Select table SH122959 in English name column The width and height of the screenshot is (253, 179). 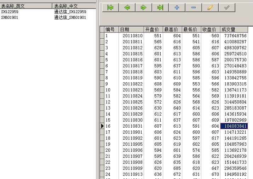pos(10,12)
